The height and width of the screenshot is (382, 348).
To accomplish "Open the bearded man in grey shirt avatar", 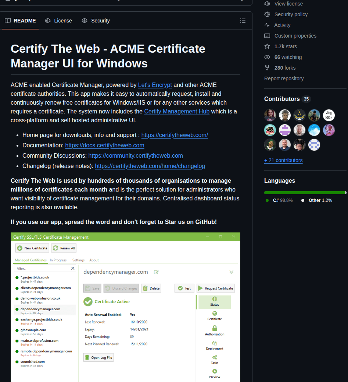I will [x=299, y=130].
